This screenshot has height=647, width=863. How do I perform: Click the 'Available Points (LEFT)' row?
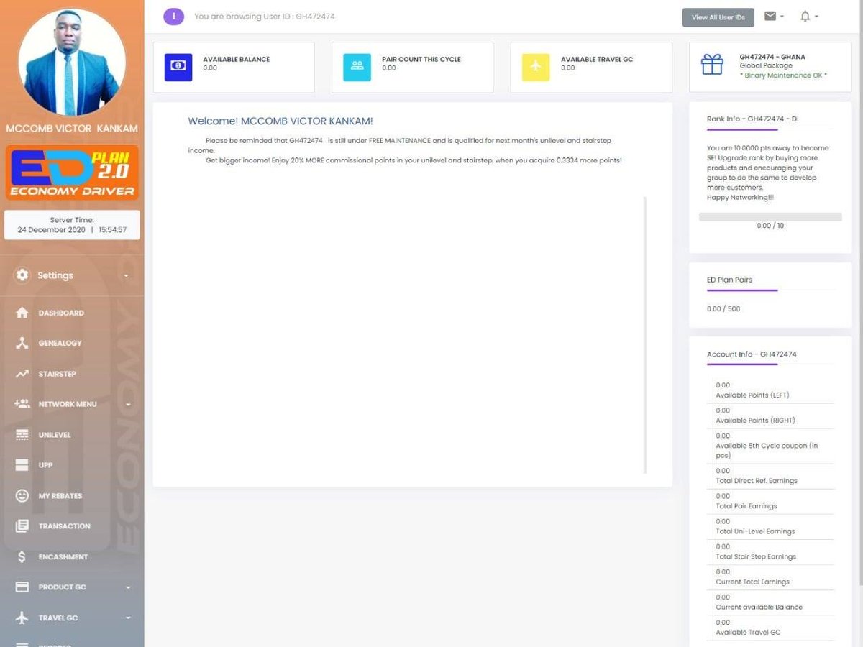(x=773, y=390)
